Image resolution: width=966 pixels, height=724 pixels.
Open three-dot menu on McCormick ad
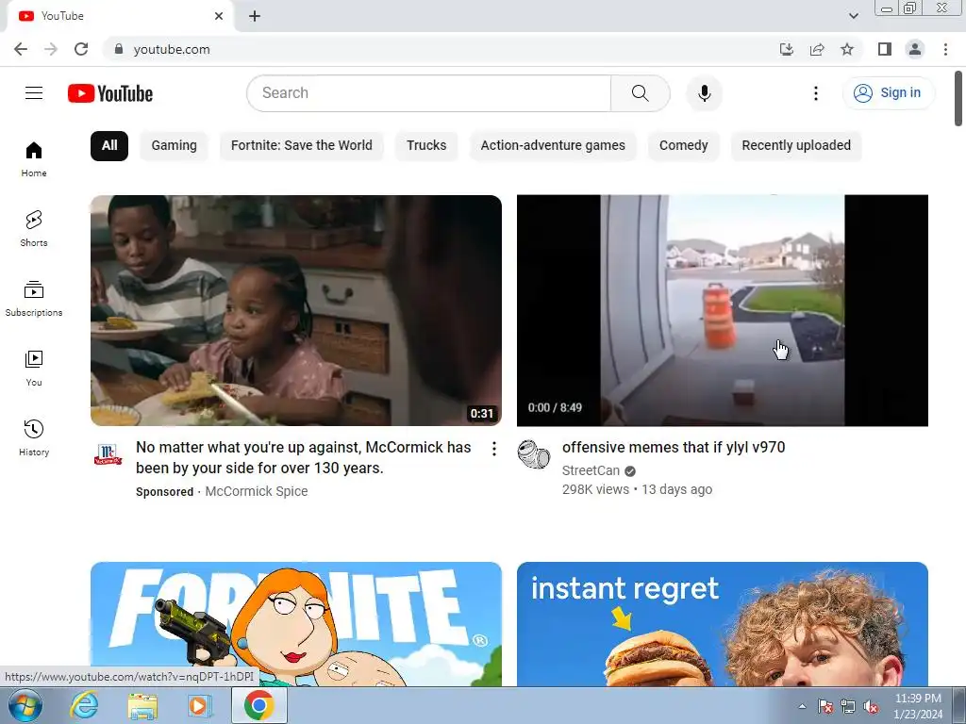(494, 449)
